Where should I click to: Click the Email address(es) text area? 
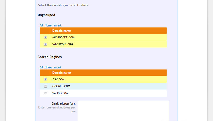tap(123, 111)
